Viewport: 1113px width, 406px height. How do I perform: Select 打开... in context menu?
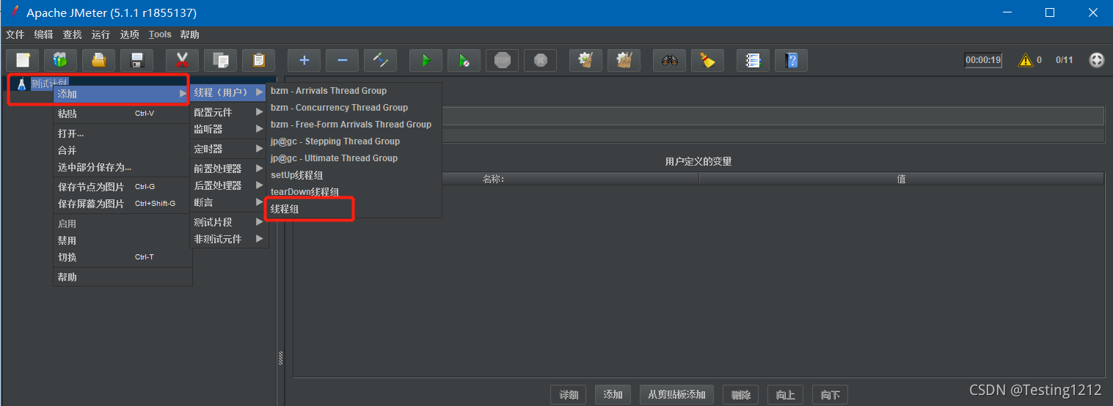point(122,133)
